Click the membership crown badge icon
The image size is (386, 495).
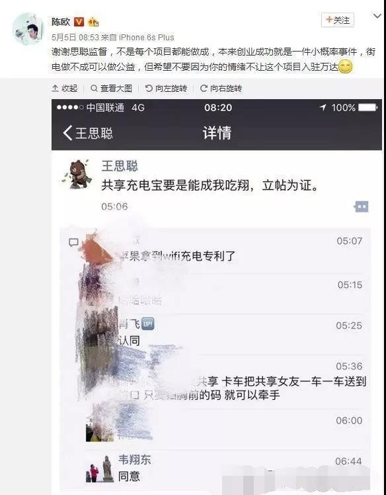pyautogui.click(x=93, y=22)
